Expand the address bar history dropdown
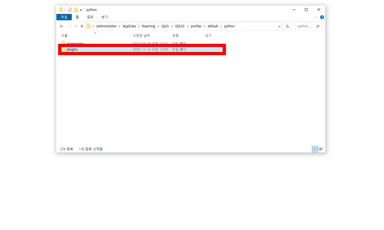Viewport: 384px width, 230px height. (x=279, y=26)
